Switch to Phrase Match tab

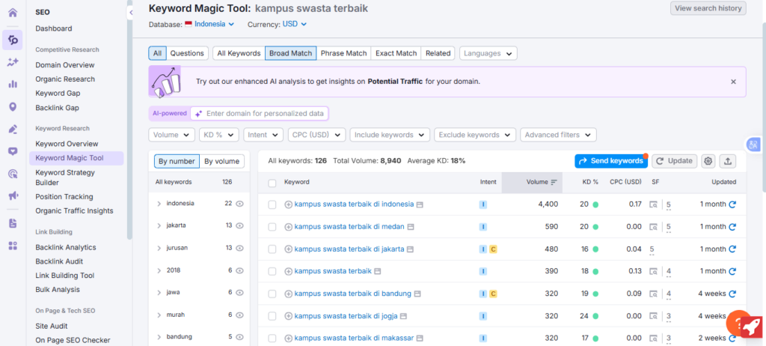click(x=343, y=53)
